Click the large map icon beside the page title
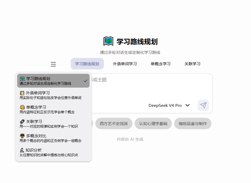This screenshot has height=183, width=251. click(x=108, y=41)
